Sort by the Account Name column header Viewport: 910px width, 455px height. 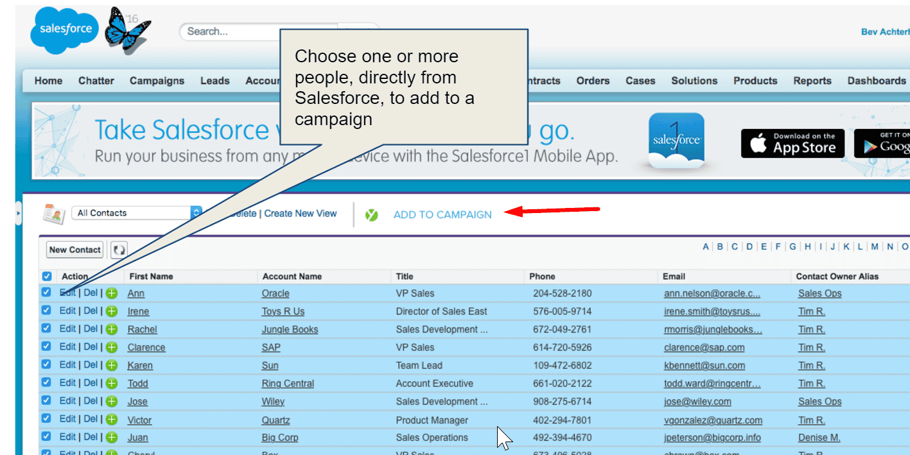(292, 277)
